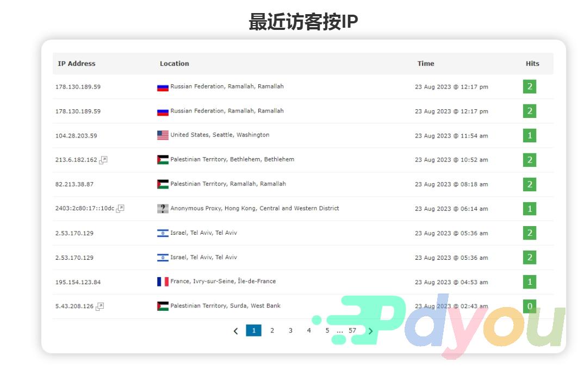Go to page 2
Viewport: 584px width, 369px height.
coord(272,330)
